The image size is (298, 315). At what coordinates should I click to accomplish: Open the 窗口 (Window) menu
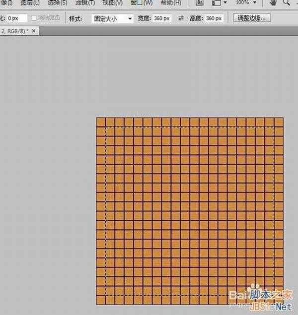142,2
